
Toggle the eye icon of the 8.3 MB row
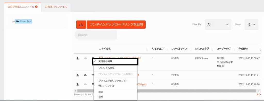tap(85, 58)
